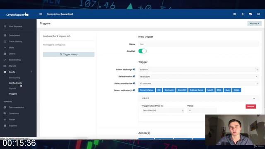Viewport: 265px width, 149px height.
Task: Click the Your hoppers sidebar icon
Action: coord(5,26)
